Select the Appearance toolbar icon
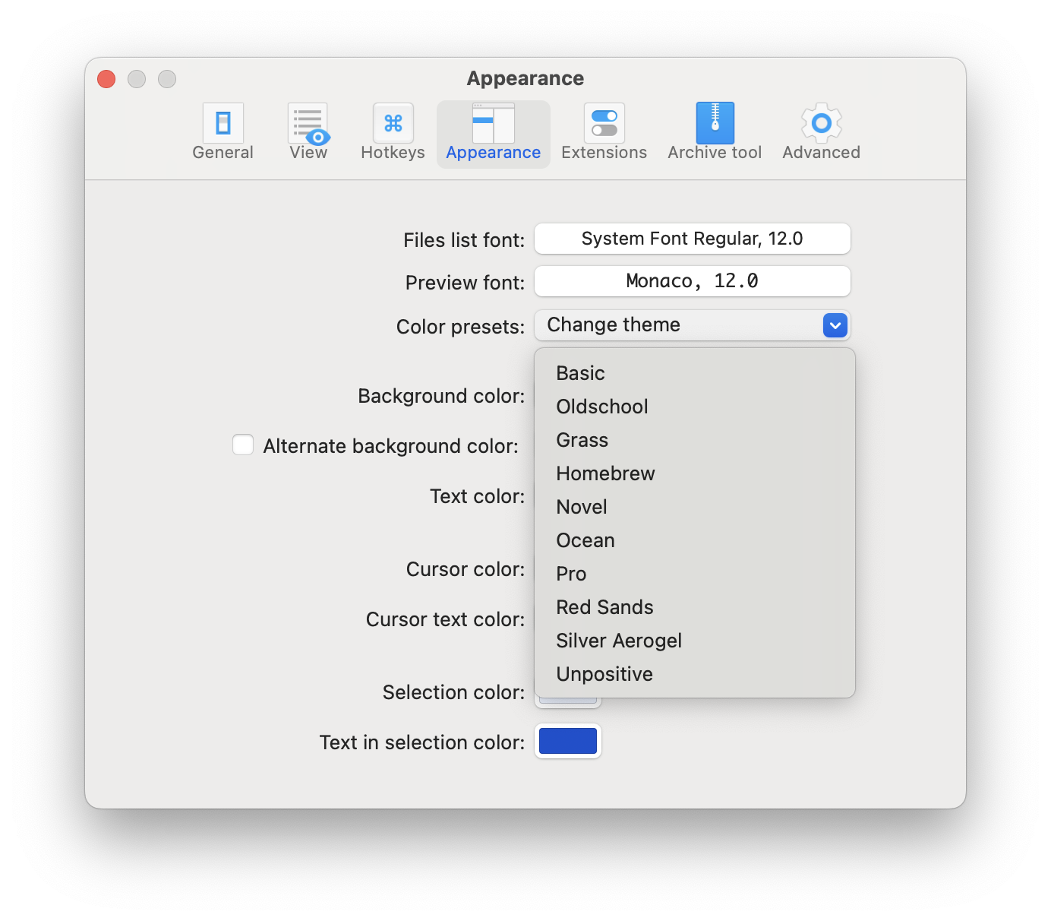Screen dimensions: 1051x921 point(493,132)
